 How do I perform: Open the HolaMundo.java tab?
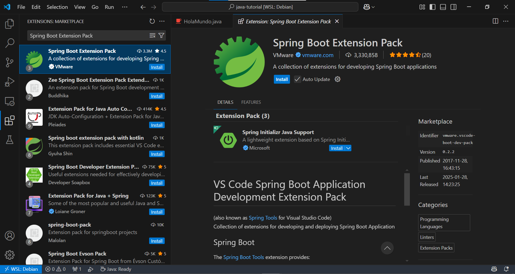(x=202, y=21)
